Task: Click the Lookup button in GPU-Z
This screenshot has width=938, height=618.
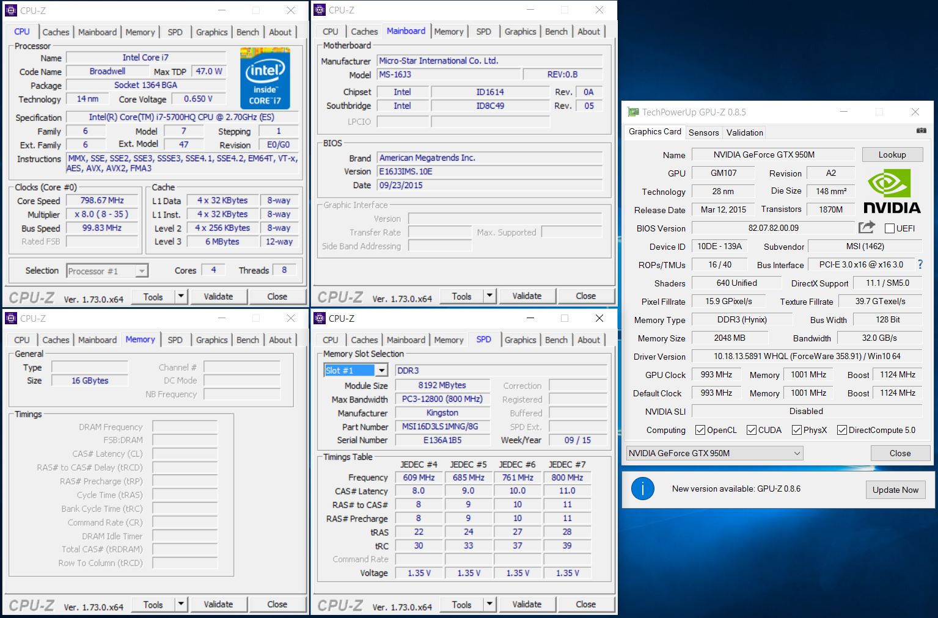Action: 892,154
